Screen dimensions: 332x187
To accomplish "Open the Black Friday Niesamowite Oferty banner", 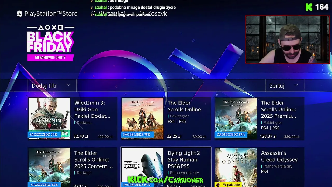I will pos(51,43).
